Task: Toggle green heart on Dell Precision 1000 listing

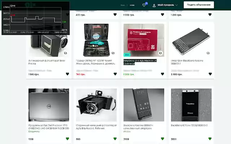Action: click(67, 139)
